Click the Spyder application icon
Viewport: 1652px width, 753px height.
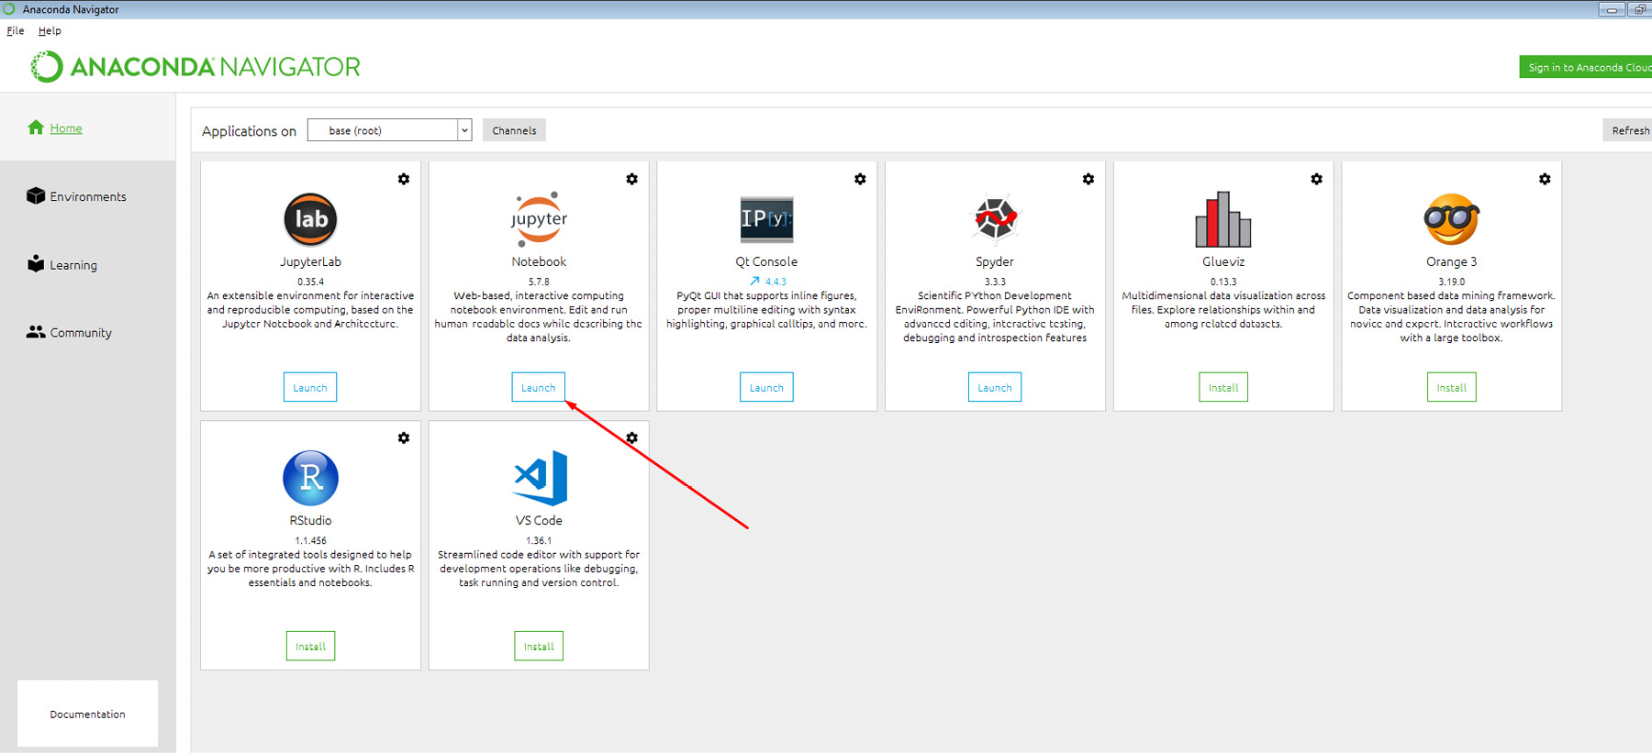[995, 219]
